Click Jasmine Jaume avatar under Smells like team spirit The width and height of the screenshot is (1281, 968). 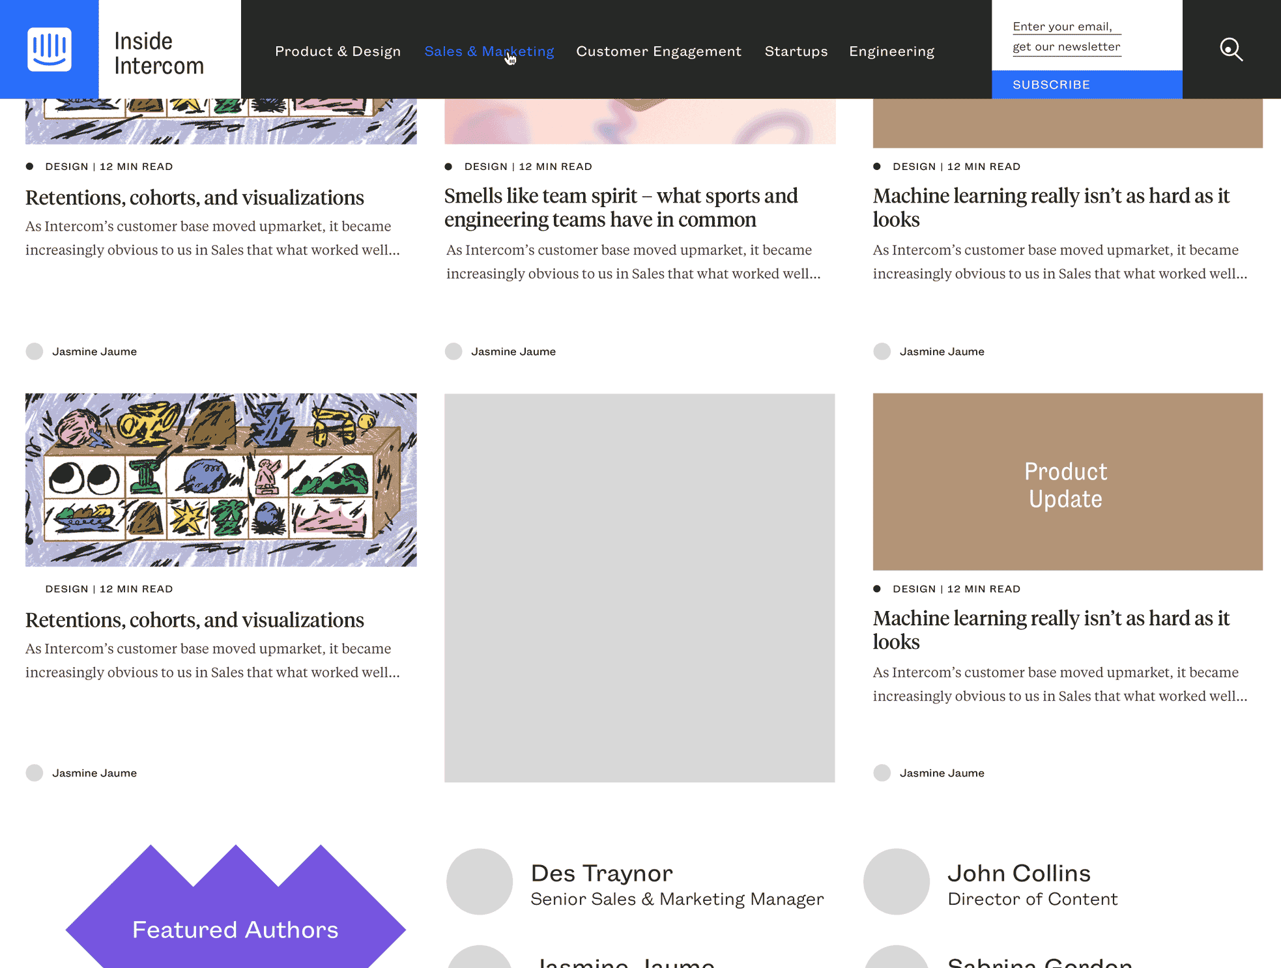[453, 352]
